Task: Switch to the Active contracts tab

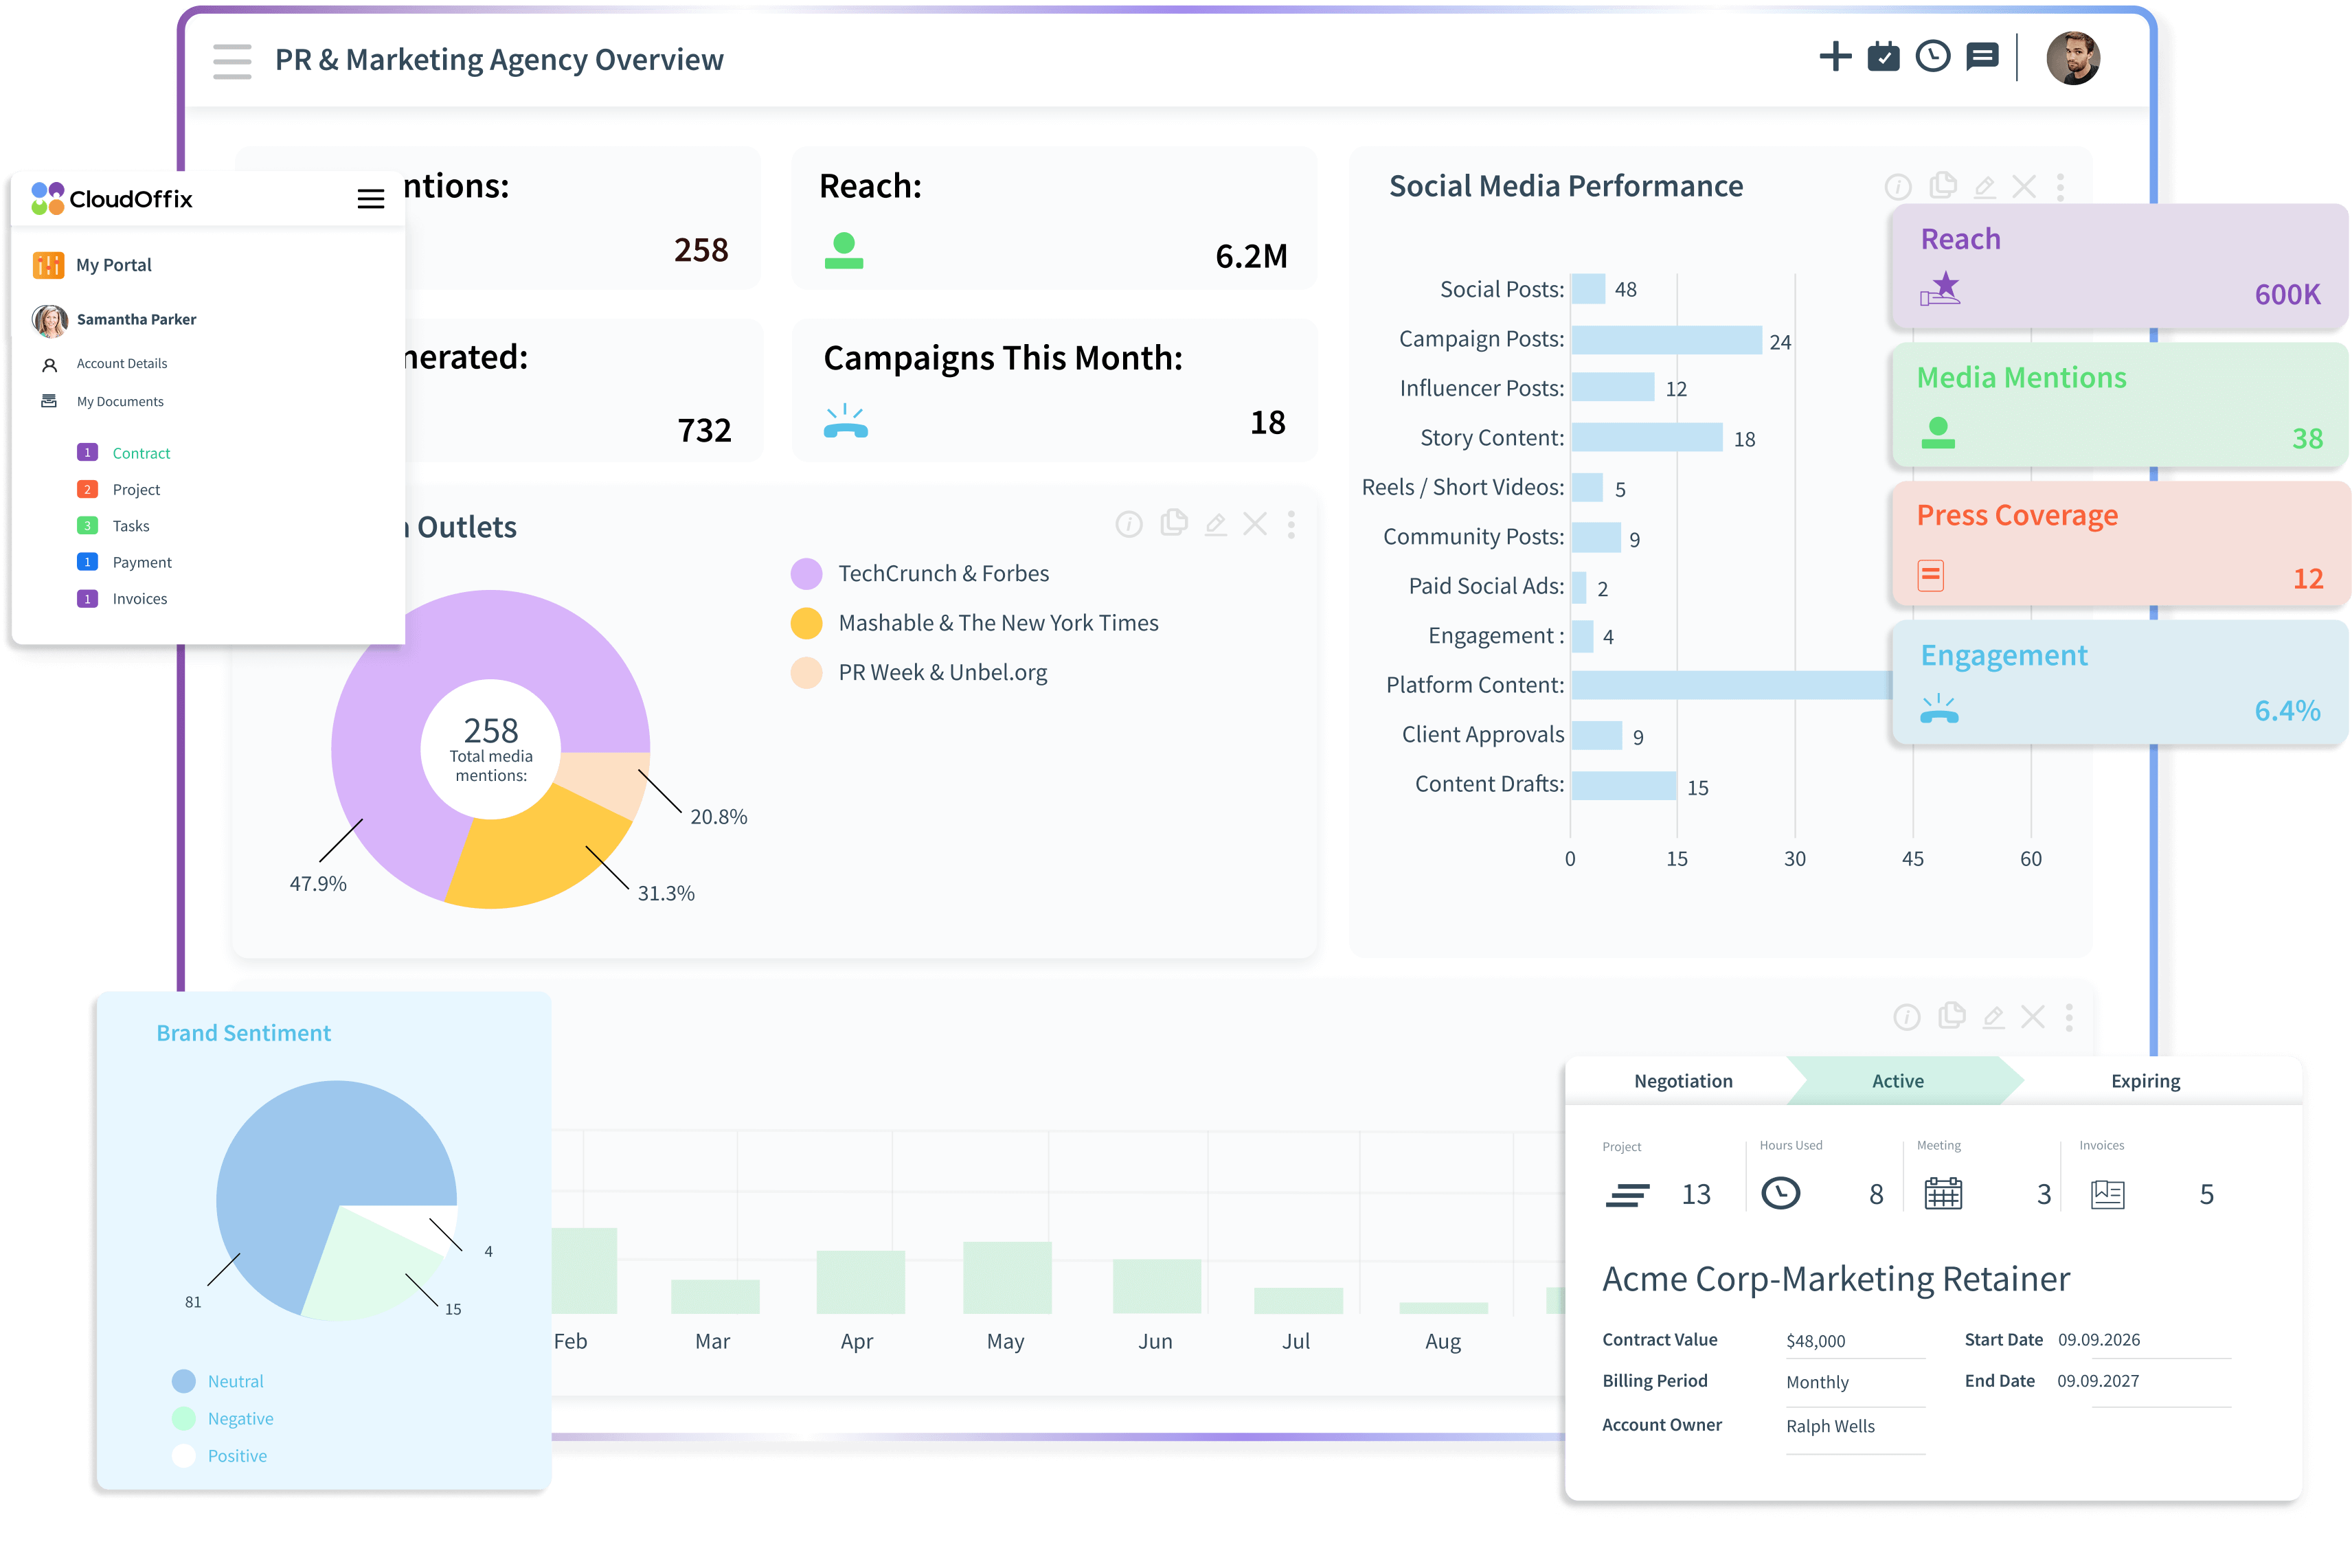Action: coord(1897,1081)
